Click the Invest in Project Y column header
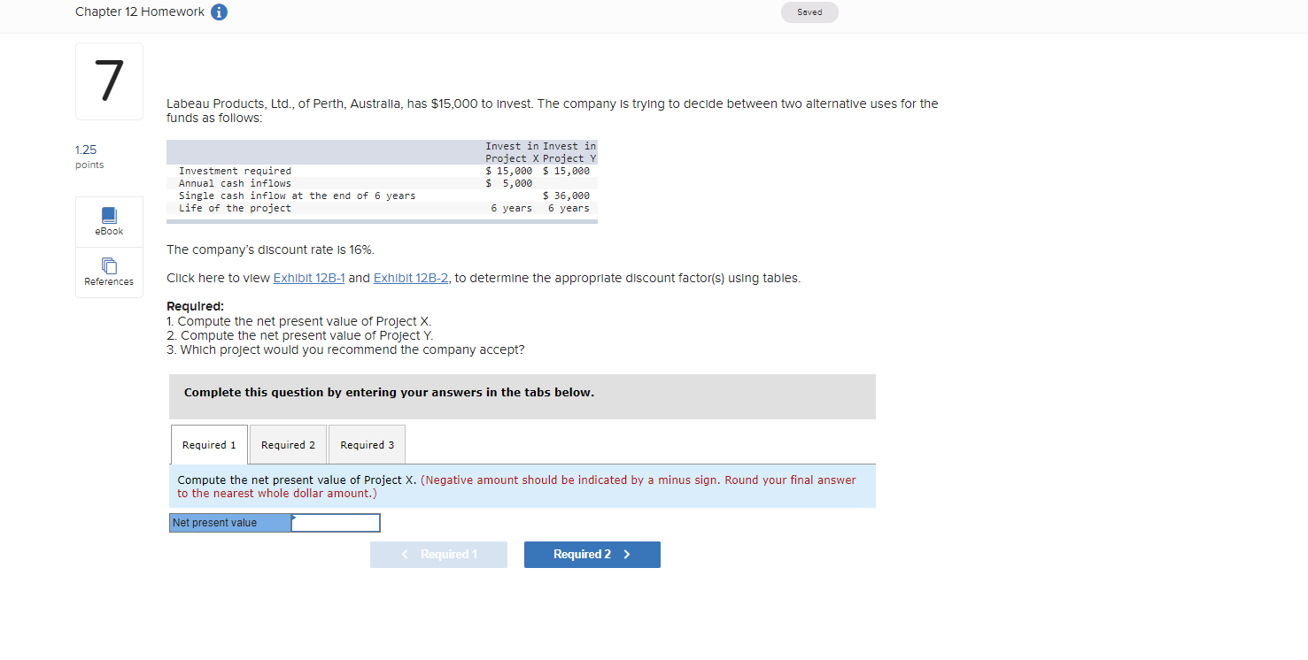The image size is (1308, 660). coord(569,152)
